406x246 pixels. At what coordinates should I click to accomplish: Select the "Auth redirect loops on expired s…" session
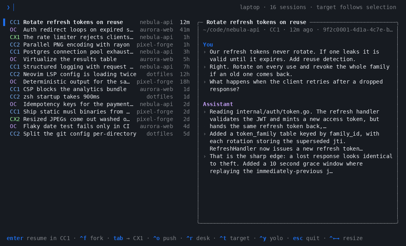[100, 30]
